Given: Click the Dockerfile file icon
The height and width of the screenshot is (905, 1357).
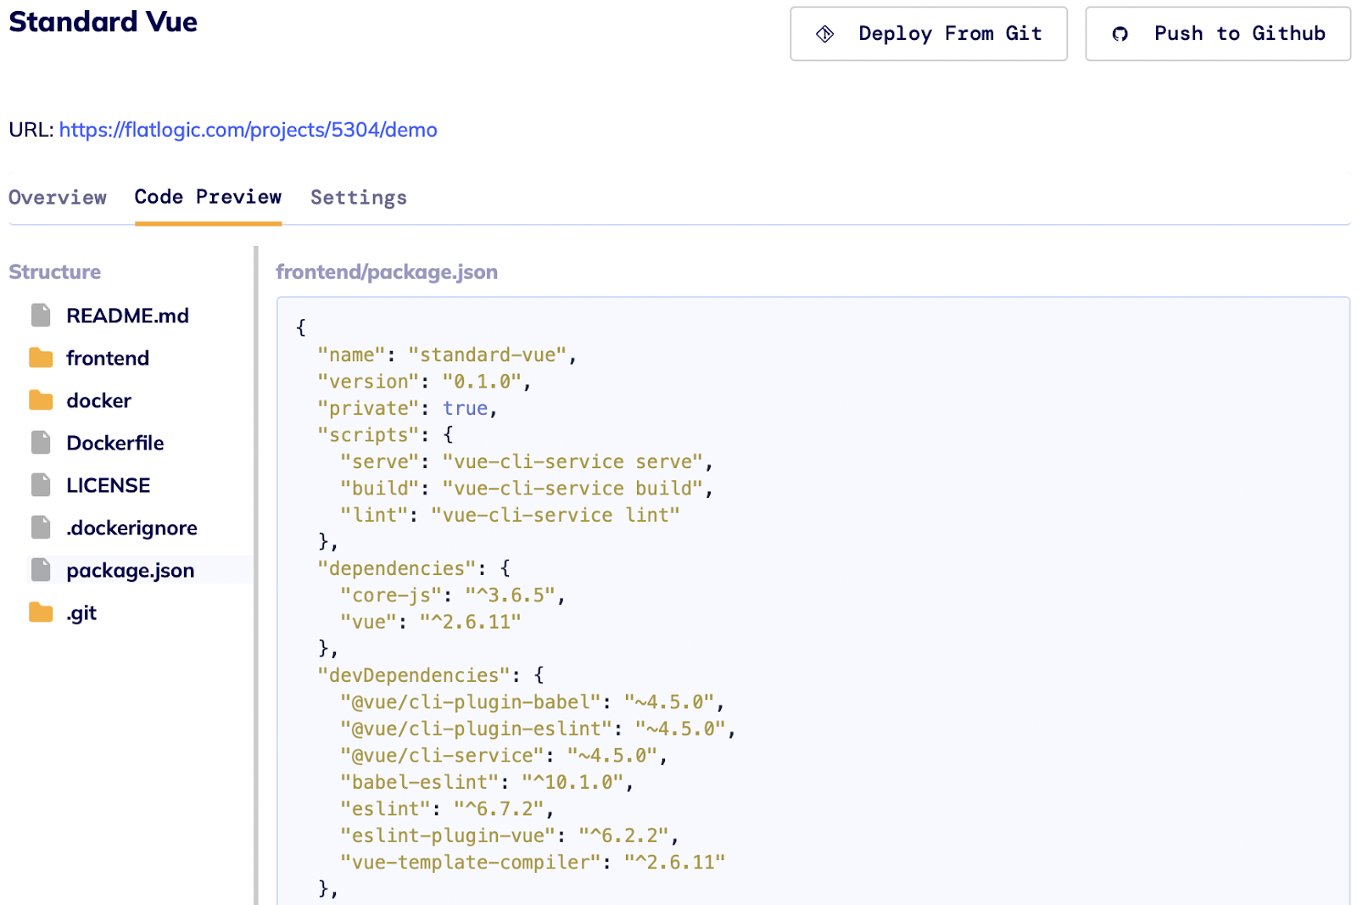Looking at the screenshot, I should (x=41, y=443).
